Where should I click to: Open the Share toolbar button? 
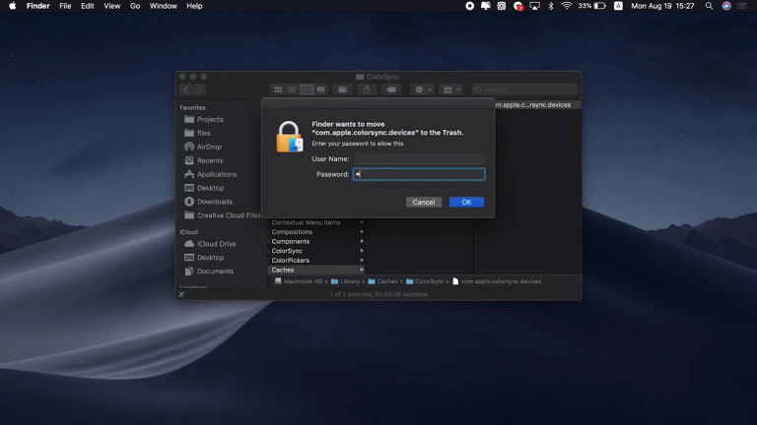(367, 90)
